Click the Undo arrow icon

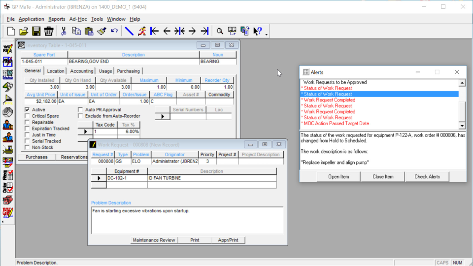tap(114, 31)
